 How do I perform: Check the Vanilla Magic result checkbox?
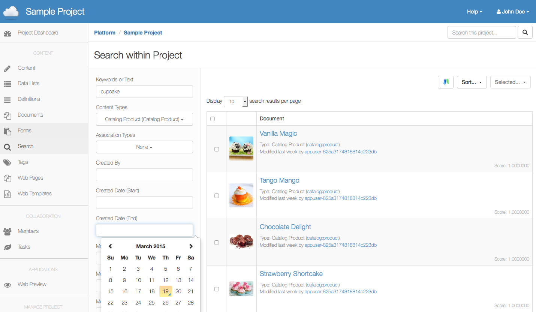point(217,149)
